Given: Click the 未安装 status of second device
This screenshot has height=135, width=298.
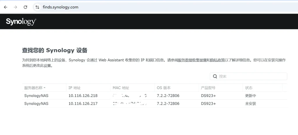Looking at the screenshot, I should (251, 103).
